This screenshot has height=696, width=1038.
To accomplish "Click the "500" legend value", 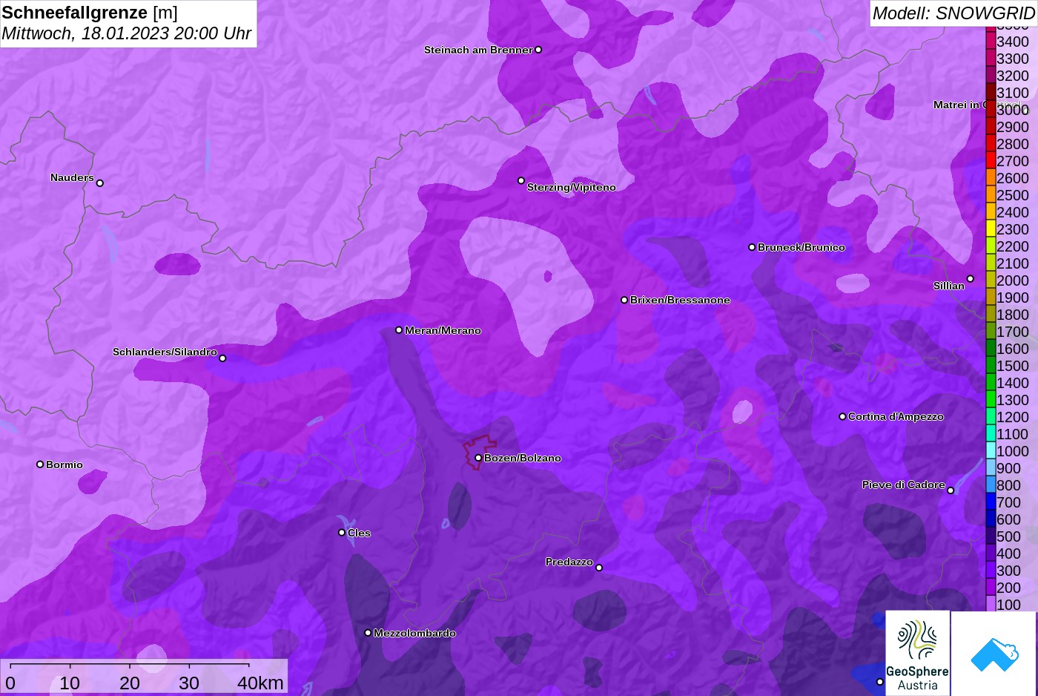I will coord(1008,536).
